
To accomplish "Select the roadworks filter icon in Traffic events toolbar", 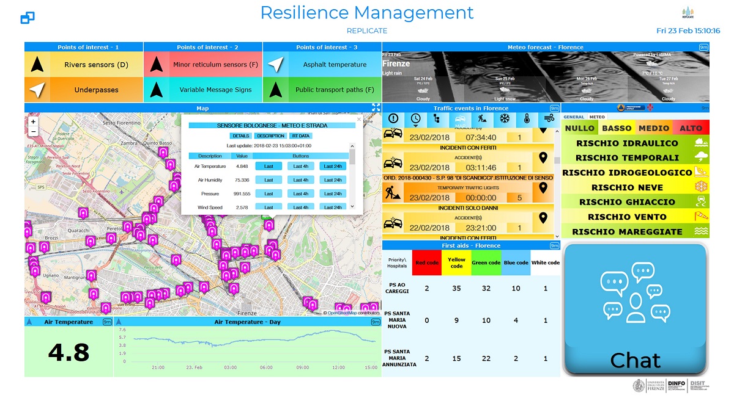I will tap(482, 118).
